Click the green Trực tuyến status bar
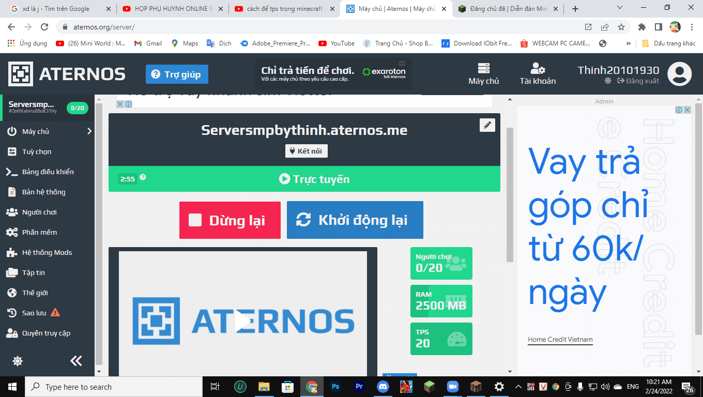 click(304, 179)
